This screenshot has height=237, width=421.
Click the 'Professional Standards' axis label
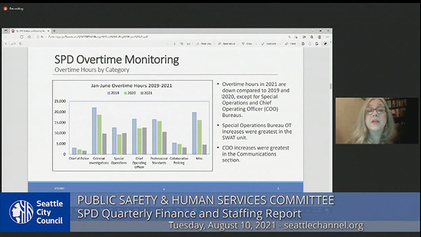pyautogui.click(x=159, y=161)
